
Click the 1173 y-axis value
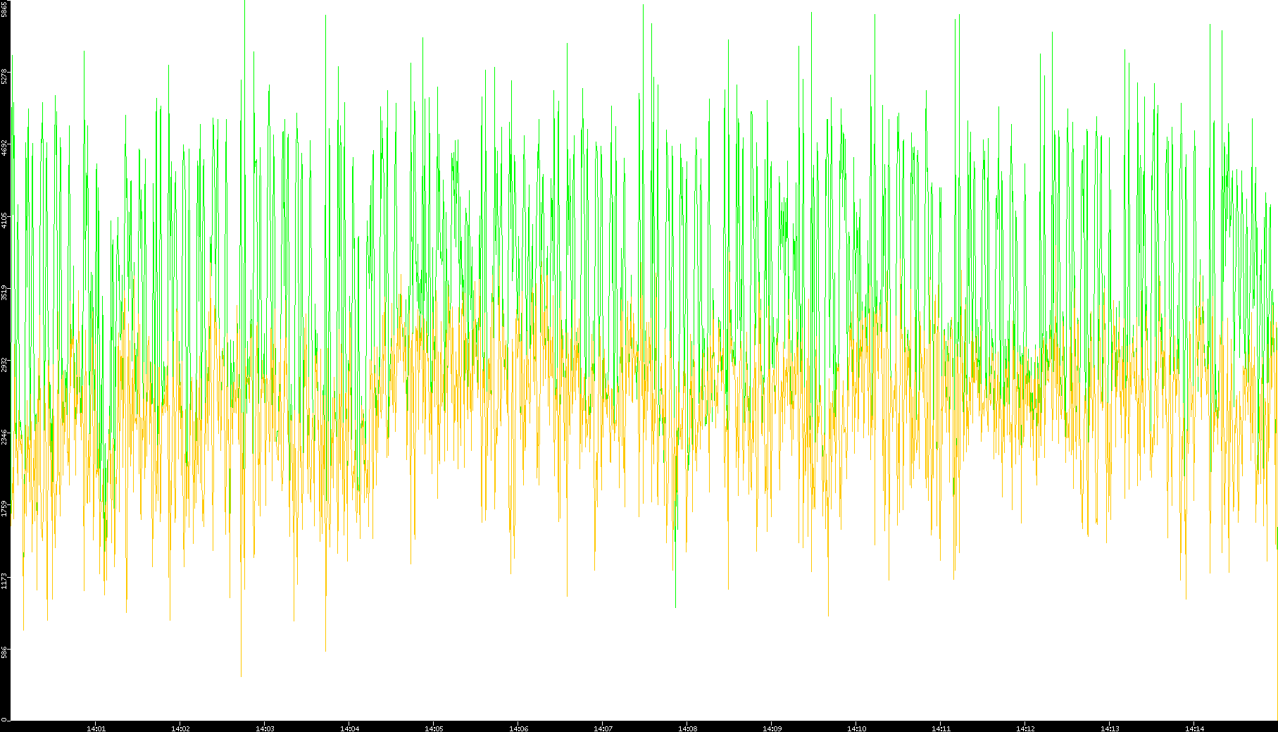tap(4, 581)
